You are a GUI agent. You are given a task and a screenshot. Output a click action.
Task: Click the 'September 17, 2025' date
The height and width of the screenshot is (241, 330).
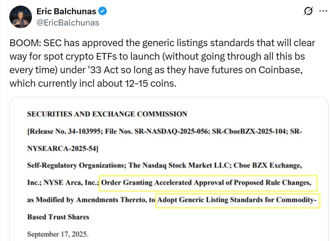coord(58,234)
